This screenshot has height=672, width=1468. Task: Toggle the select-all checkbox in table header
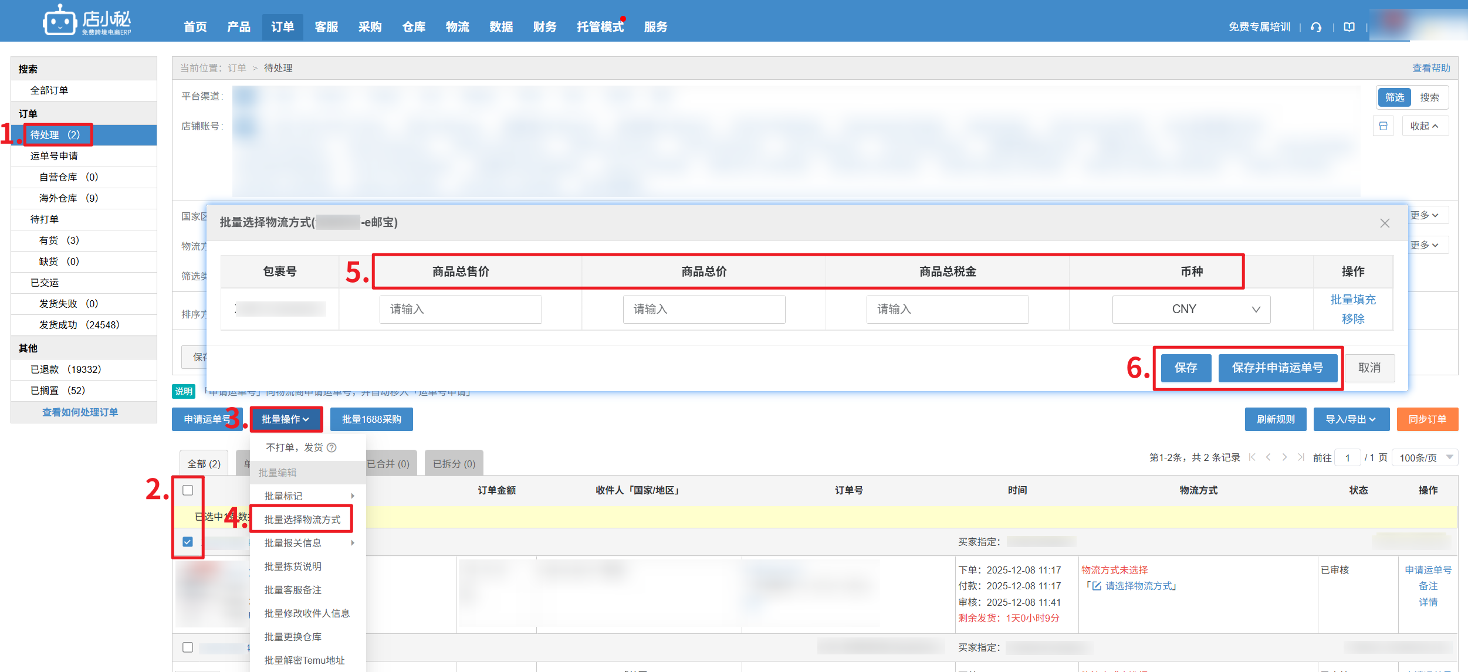(x=188, y=490)
